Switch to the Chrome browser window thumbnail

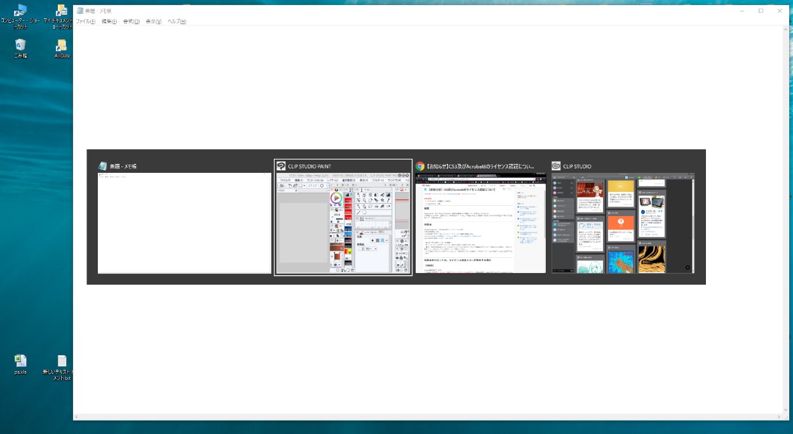(x=480, y=223)
